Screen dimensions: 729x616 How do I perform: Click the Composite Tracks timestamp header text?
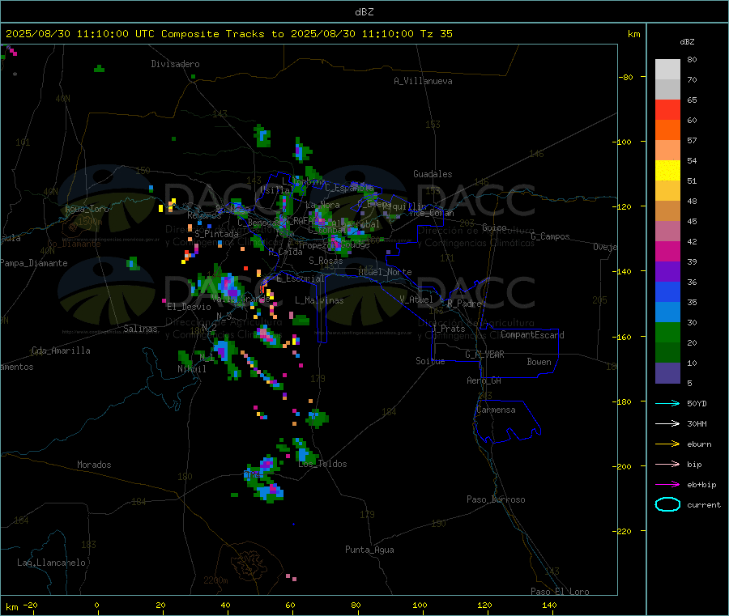(228, 34)
